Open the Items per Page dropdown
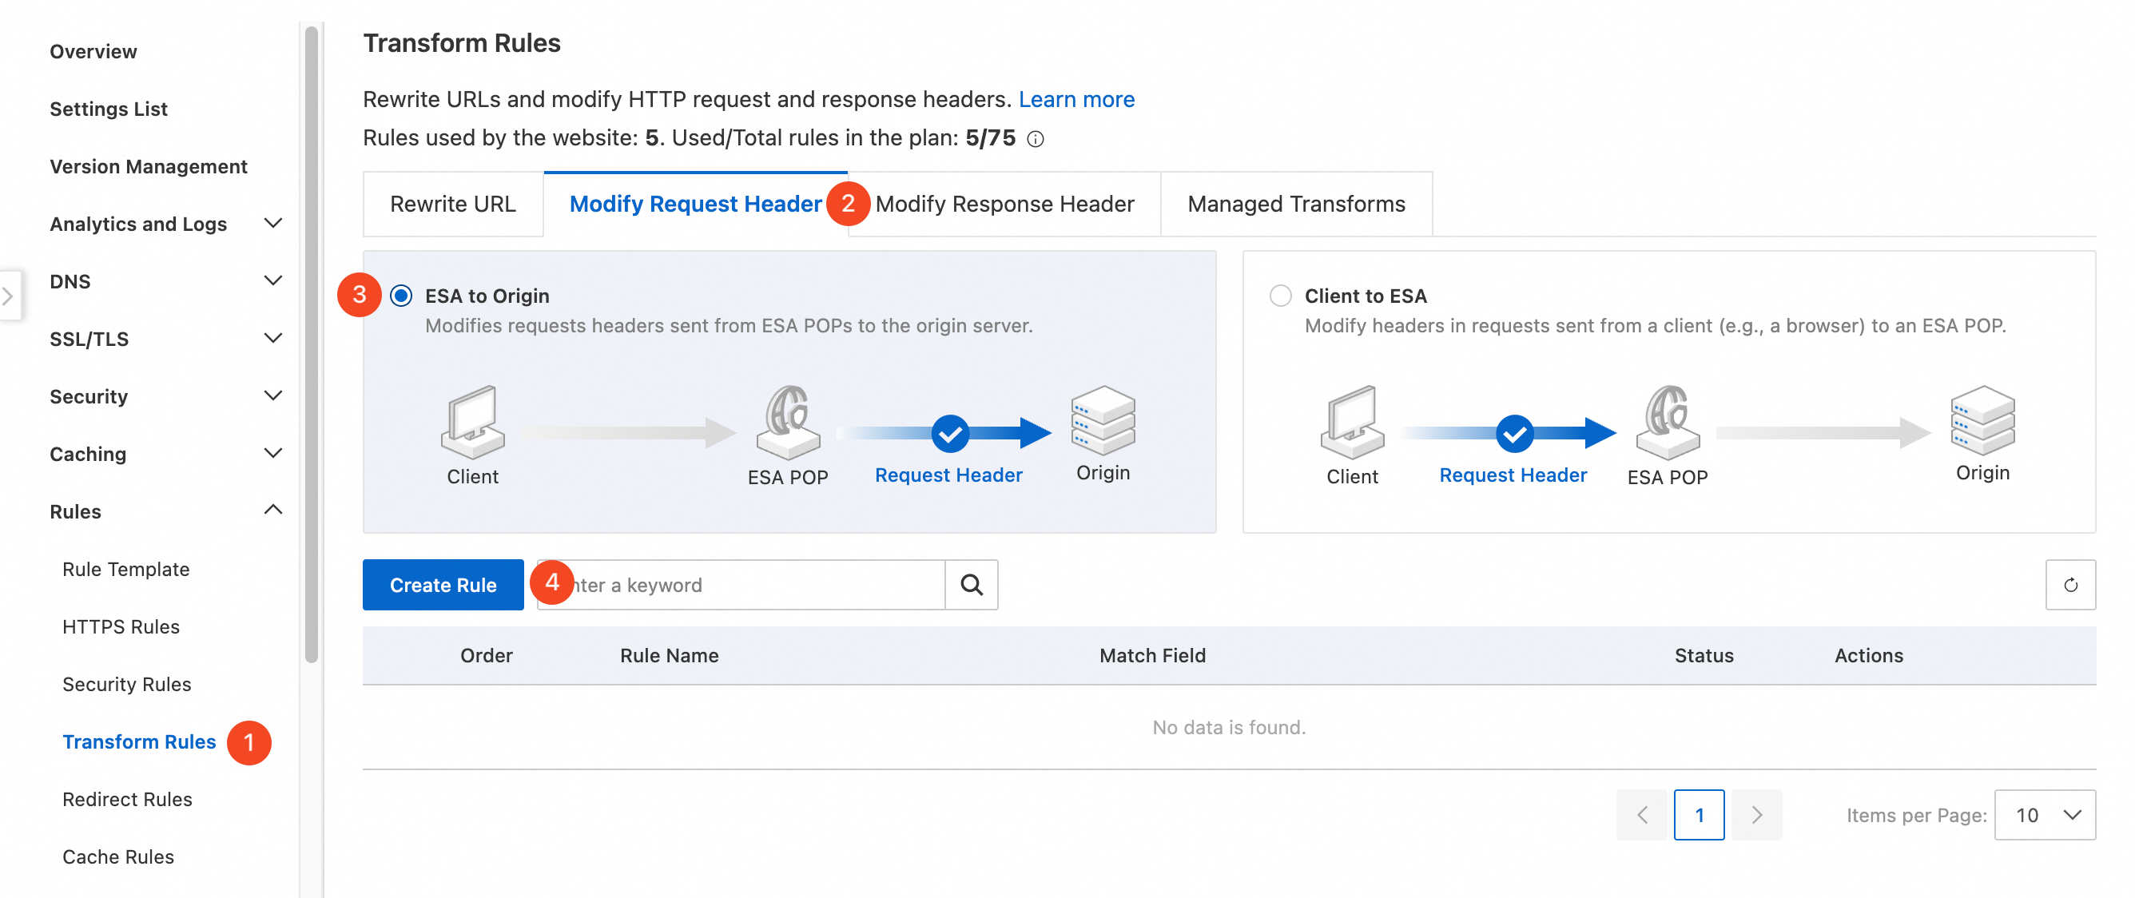This screenshot has height=898, width=2135. point(2044,815)
